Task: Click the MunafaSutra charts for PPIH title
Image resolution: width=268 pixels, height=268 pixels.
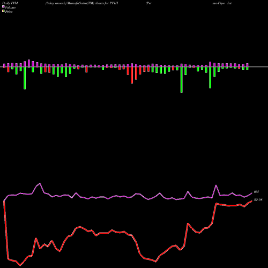Action: [81, 3]
